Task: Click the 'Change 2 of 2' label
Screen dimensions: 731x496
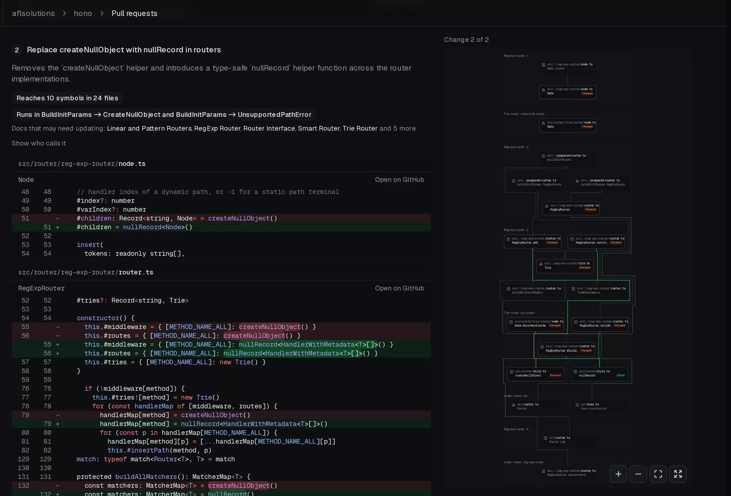Action: tap(466, 40)
